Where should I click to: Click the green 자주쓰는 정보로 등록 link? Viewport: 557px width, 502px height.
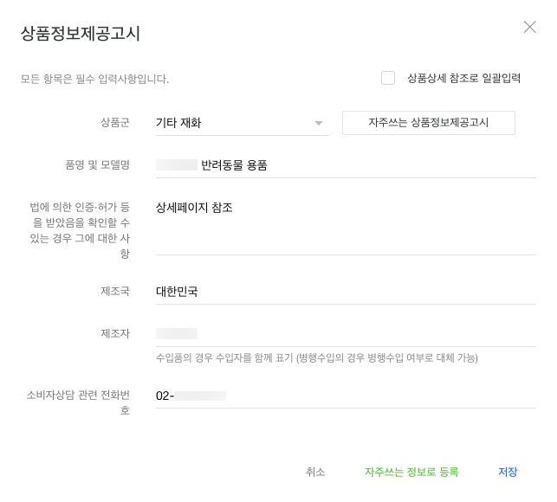tap(411, 472)
